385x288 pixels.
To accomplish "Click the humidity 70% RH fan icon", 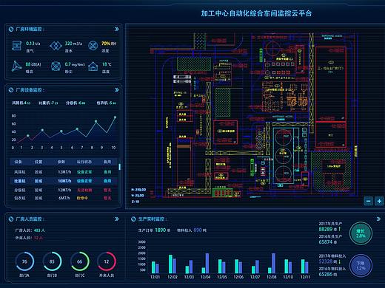I will (x=93, y=46).
